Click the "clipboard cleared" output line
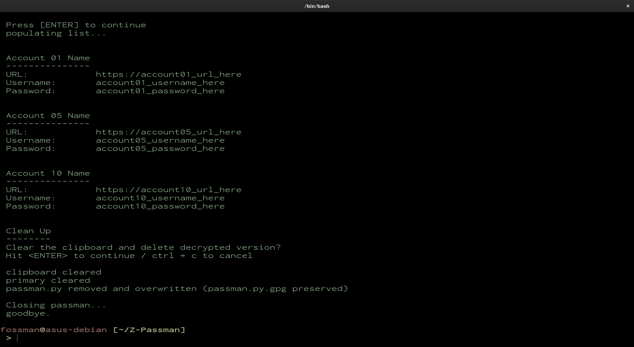The image size is (634, 347). [x=53, y=272]
